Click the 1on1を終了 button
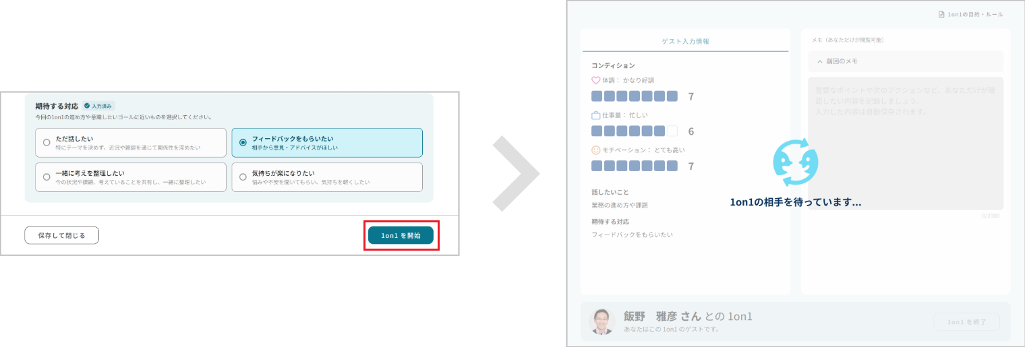 click(966, 321)
